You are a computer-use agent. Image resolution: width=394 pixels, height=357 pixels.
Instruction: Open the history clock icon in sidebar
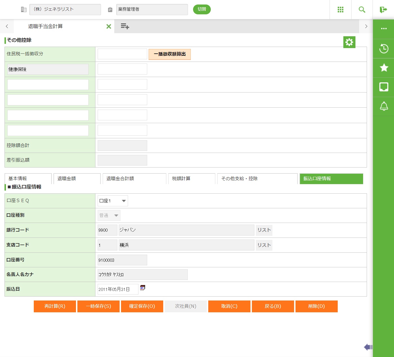(x=384, y=49)
